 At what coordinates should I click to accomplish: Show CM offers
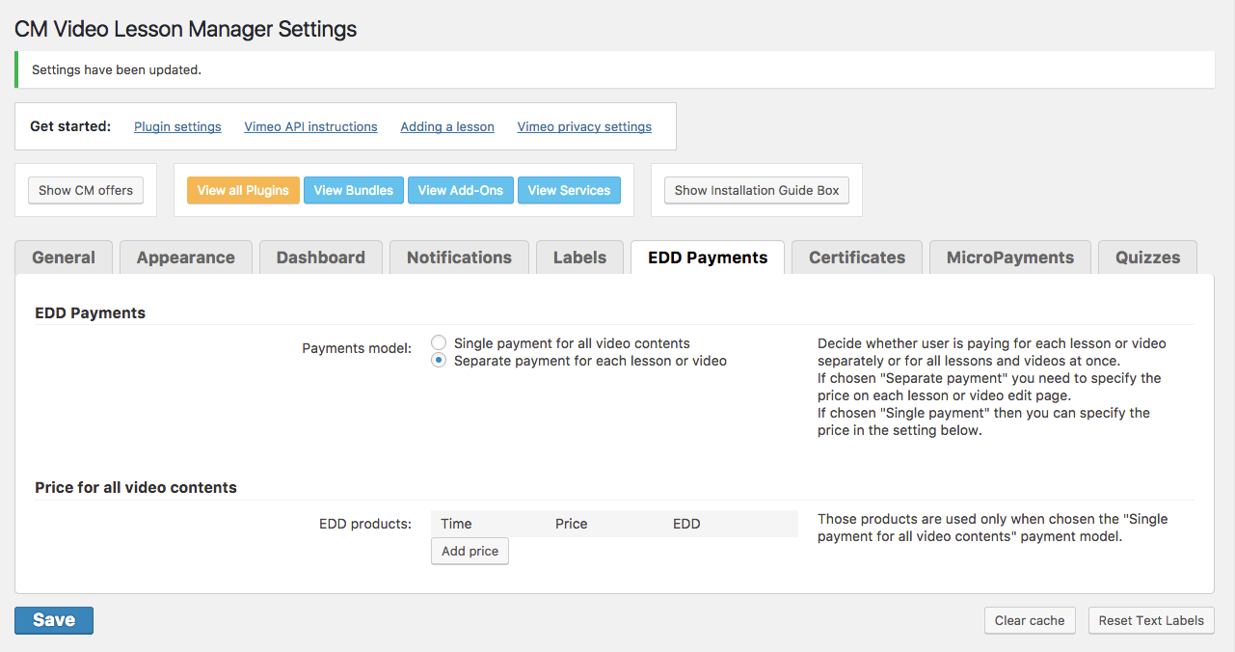(x=86, y=190)
